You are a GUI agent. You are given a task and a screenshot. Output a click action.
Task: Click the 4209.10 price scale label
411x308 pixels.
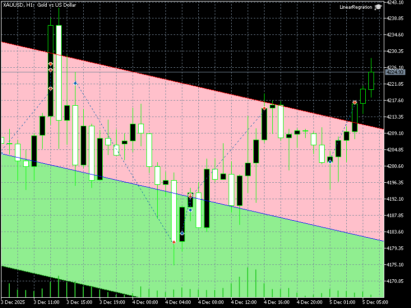tap(395, 133)
